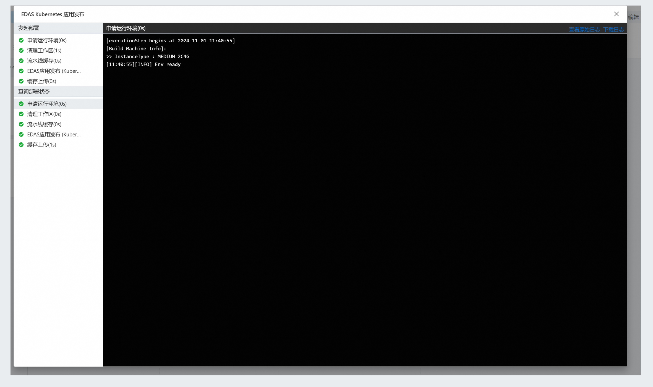Click green check icon beside 清理工作区(0s)
The width and height of the screenshot is (653, 387).
click(21, 114)
